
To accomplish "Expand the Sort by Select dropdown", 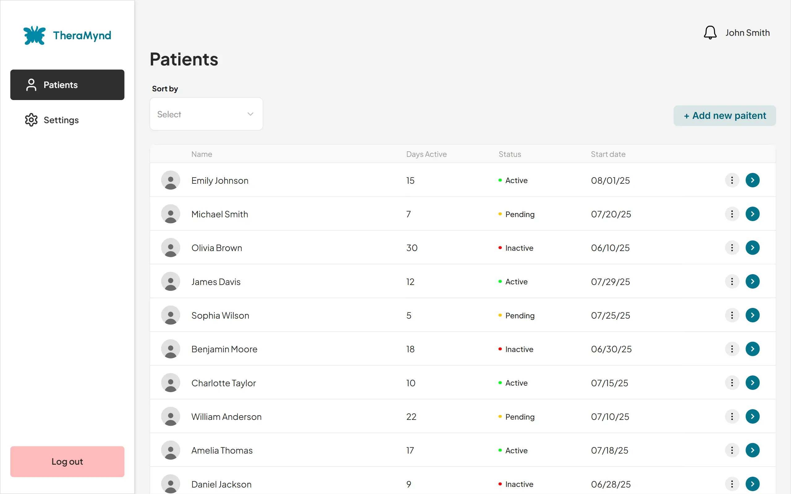I will coord(206,114).
